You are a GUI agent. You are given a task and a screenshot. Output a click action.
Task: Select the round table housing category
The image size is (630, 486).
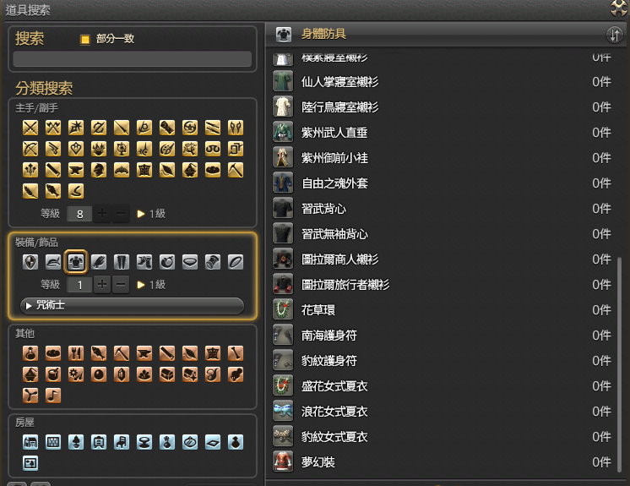tap(144, 442)
